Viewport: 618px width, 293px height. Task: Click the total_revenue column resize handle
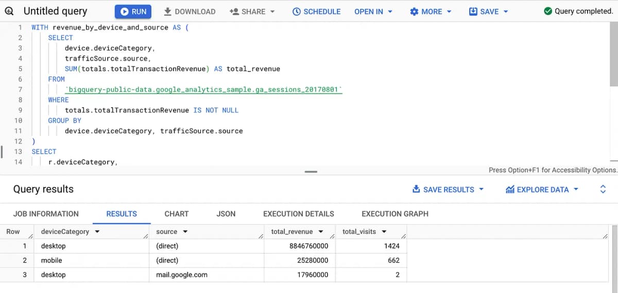[x=332, y=236]
